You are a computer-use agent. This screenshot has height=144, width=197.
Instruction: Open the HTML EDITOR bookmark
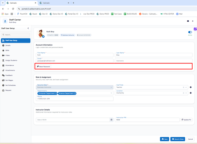(x=167, y=14)
